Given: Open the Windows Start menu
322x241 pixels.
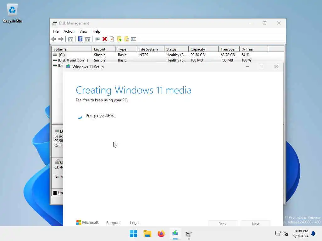Looking at the screenshot, I should (x=133, y=233).
